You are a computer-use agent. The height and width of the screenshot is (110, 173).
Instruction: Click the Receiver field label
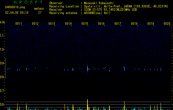point(56,10)
